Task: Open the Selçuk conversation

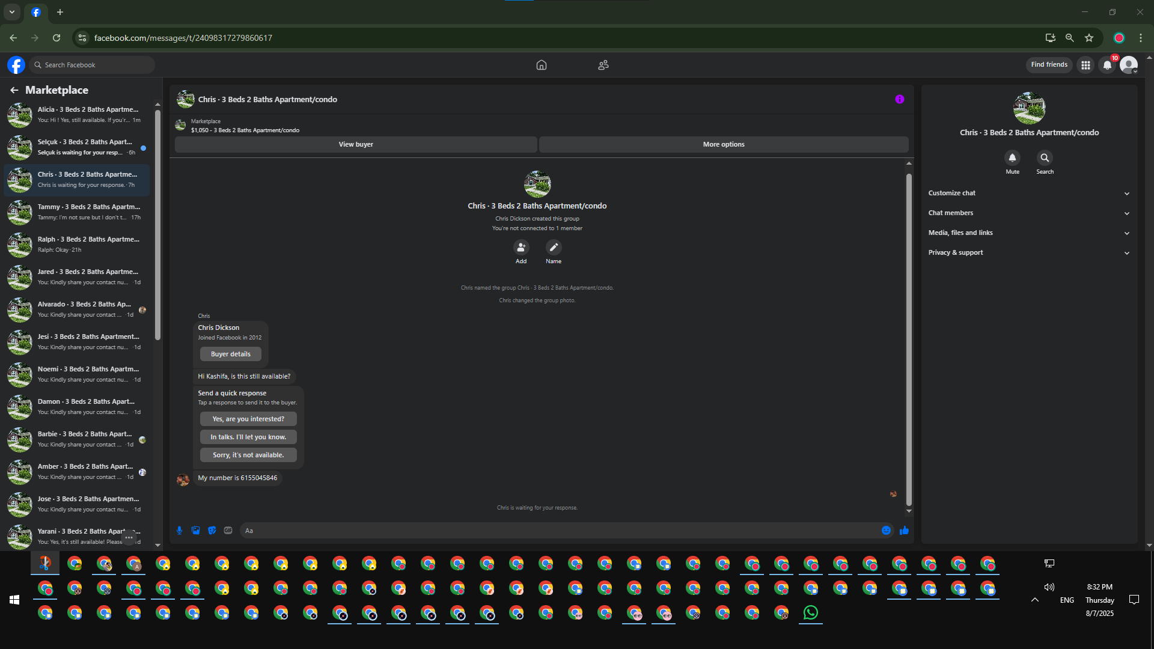Action: 77,147
